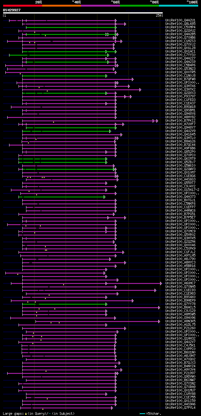Click the UniRef100_B6ACL5 label
Viewport: 201px width, 416px height.
pos(181,307)
